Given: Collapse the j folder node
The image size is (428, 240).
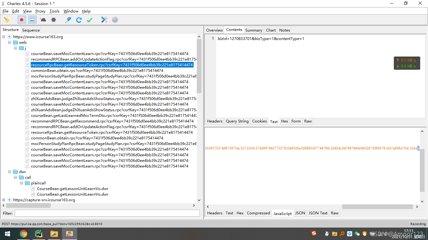Looking at the screenshot, I should click(16, 48).
